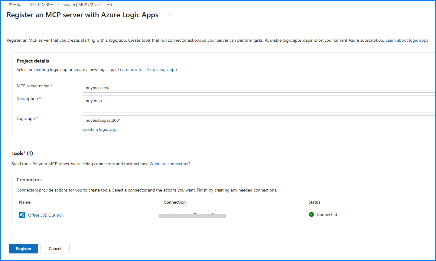436x261 pixels.
Task: Open the Office 365 Outlook connector link
Action: [46, 215]
